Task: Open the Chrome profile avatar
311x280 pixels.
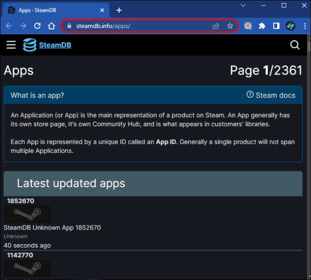Action: [290, 26]
